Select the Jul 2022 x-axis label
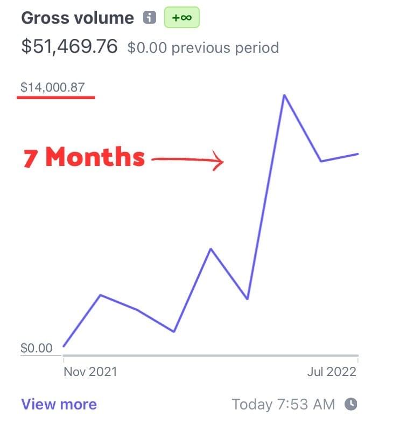Image resolution: width=393 pixels, height=431 pixels. tap(331, 371)
